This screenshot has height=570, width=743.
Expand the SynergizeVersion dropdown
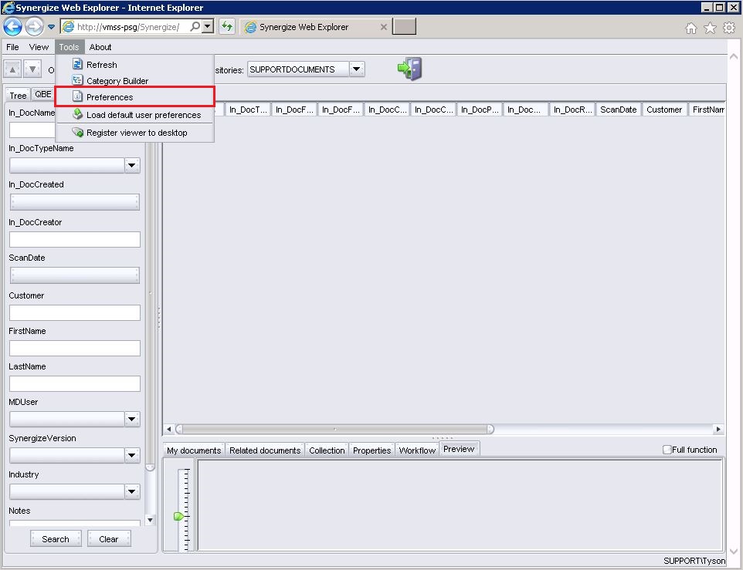(132, 456)
